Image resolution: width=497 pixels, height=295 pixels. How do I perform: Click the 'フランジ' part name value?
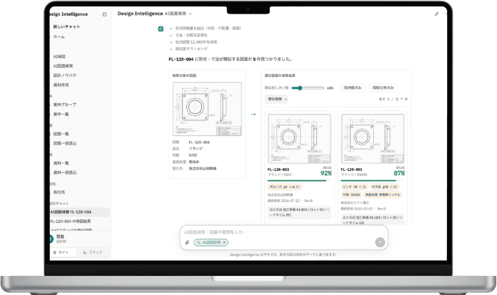click(196, 149)
